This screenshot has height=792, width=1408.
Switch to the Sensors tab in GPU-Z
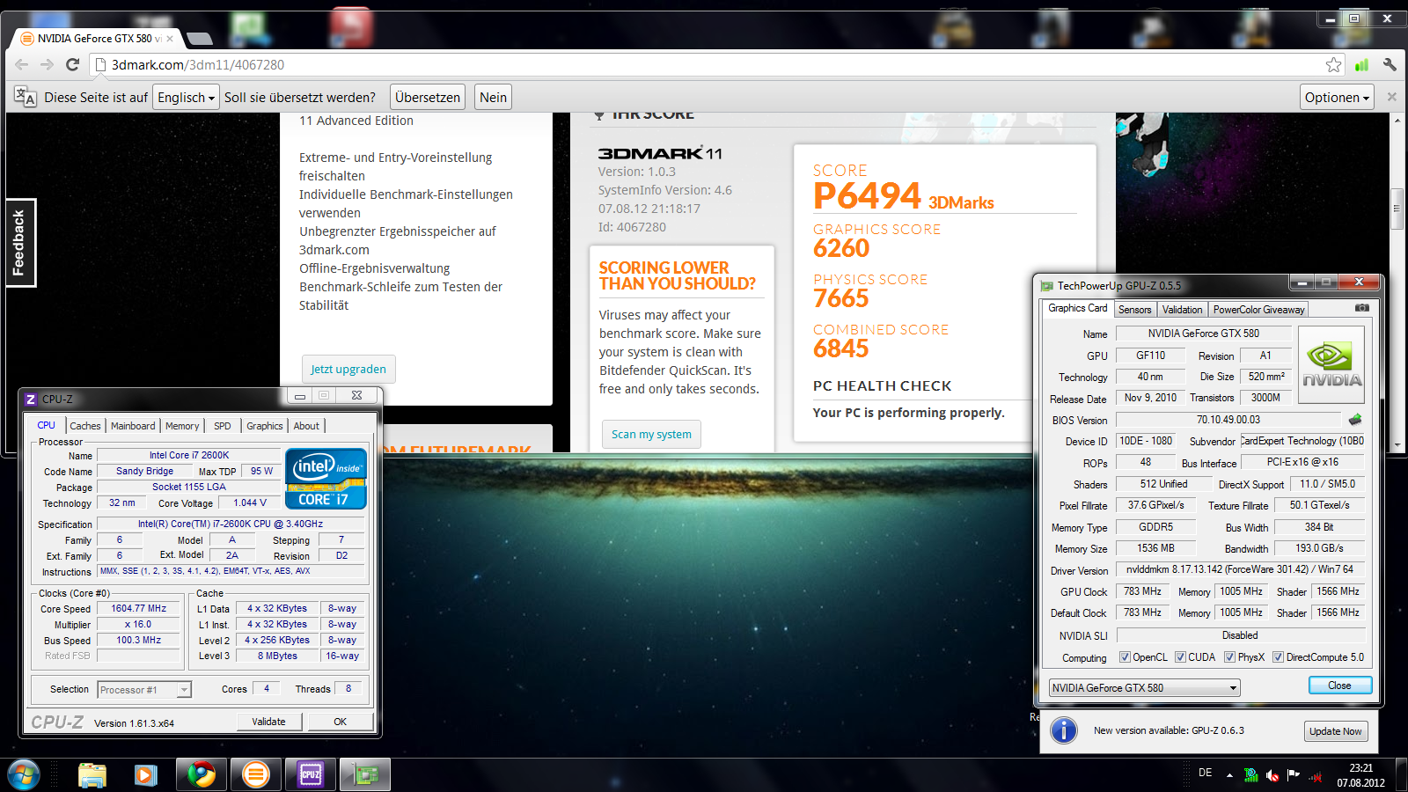[1135, 310]
